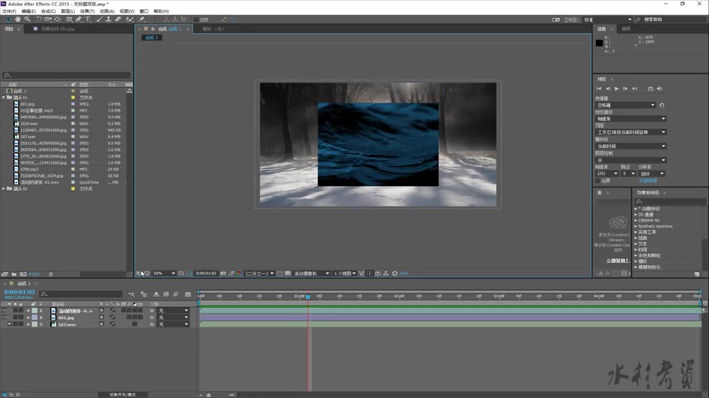Select the Hand tool
Screen dimensions: 709x398
click(x=18, y=19)
